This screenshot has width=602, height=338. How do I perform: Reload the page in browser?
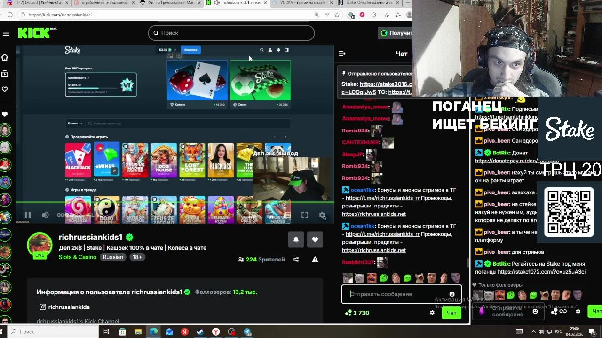pos(10,15)
